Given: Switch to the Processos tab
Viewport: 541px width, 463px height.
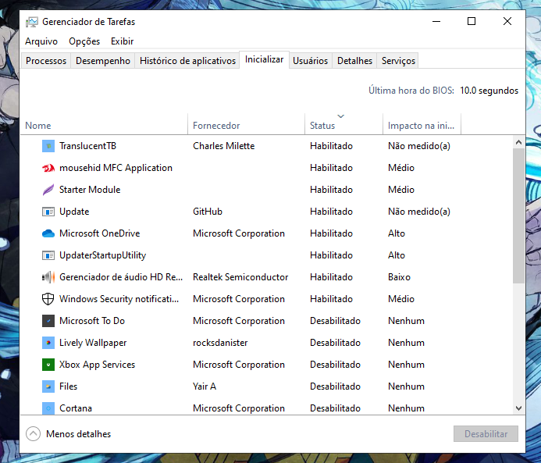Looking at the screenshot, I should coord(46,61).
